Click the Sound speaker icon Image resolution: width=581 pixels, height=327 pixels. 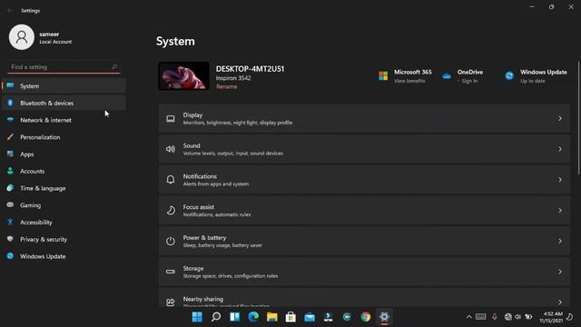pyautogui.click(x=171, y=149)
